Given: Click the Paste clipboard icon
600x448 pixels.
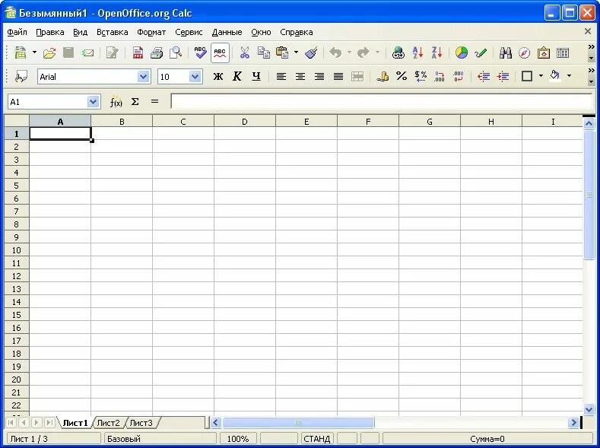Looking at the screenshot, I should pyautogui.click(x=282, y=52).
